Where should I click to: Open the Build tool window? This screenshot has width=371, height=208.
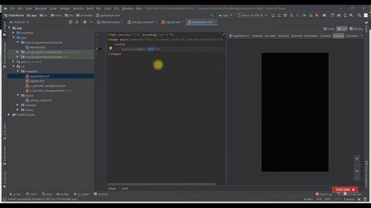[47, 194]
